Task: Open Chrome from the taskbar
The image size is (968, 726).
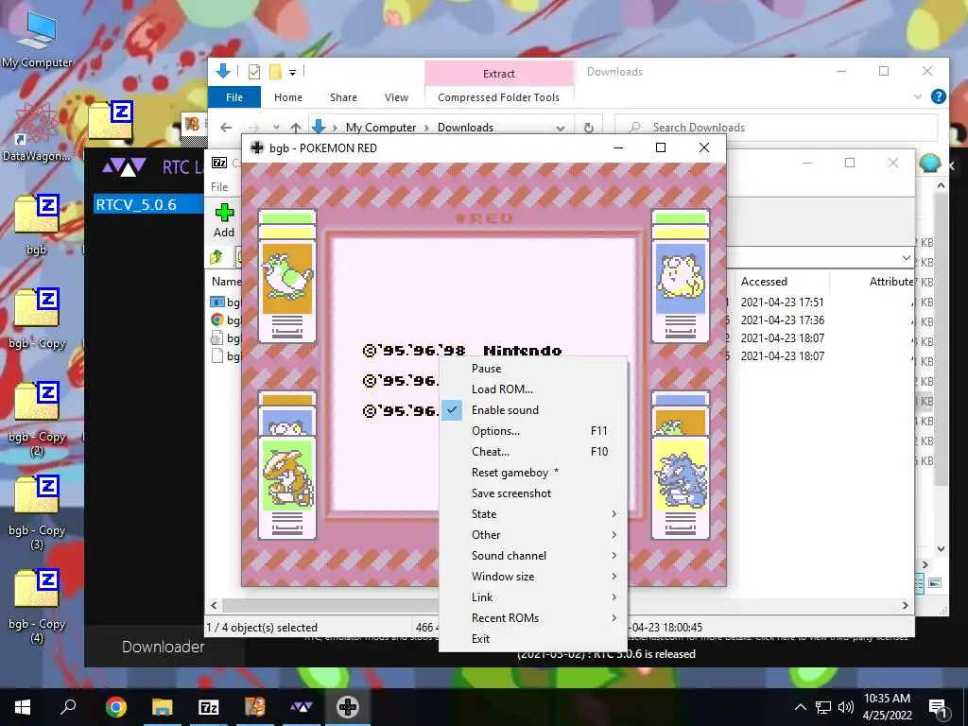Action: [x=115, y=707]
